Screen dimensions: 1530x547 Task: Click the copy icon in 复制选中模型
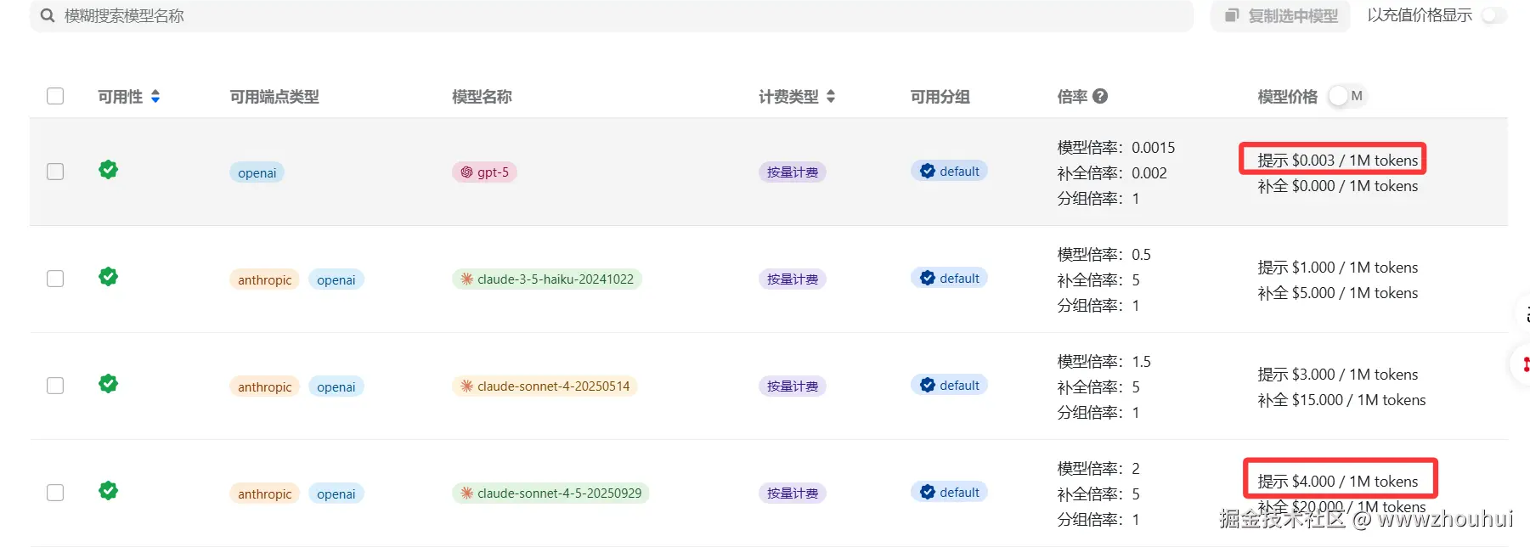tap(1232, 15)
